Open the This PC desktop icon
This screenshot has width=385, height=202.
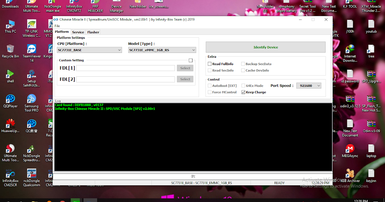(x=10, y=27)
